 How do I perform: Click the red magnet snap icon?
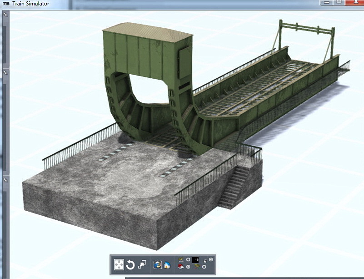click(182, 267)
